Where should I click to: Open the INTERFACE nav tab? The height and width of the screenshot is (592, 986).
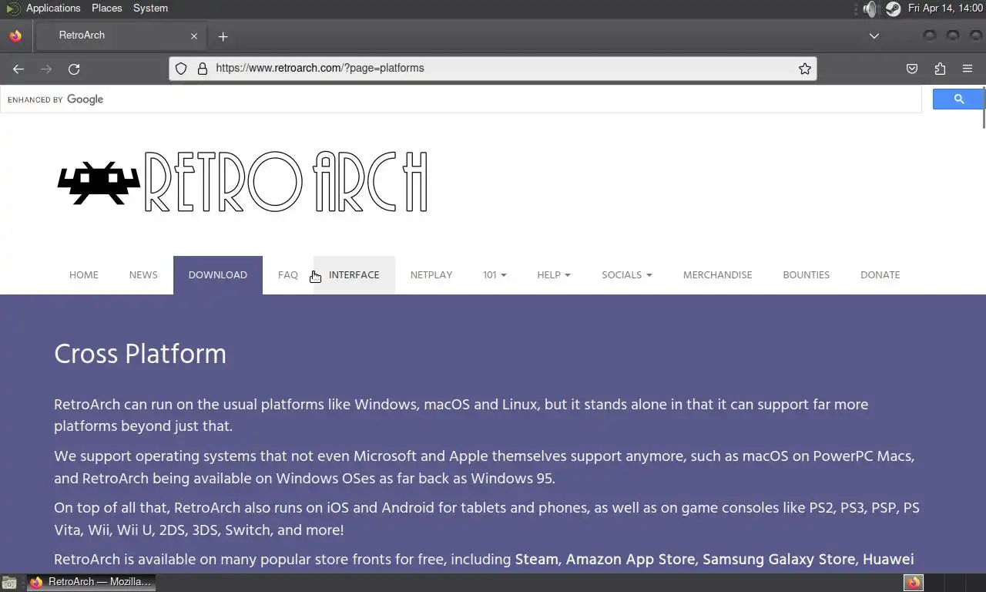(354, 275)
